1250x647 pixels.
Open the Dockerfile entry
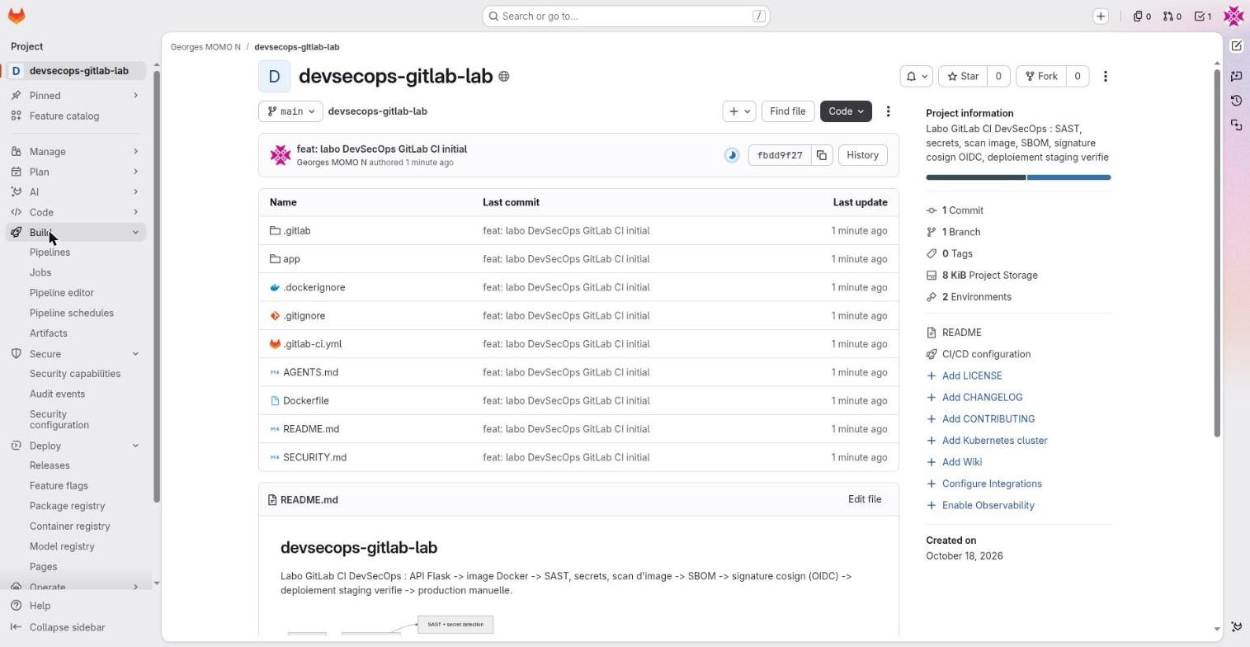tap(305, 401)
